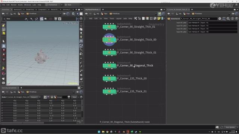Expand scene view pane options arrow
This screenshot has height=134, width=239.
82,10
